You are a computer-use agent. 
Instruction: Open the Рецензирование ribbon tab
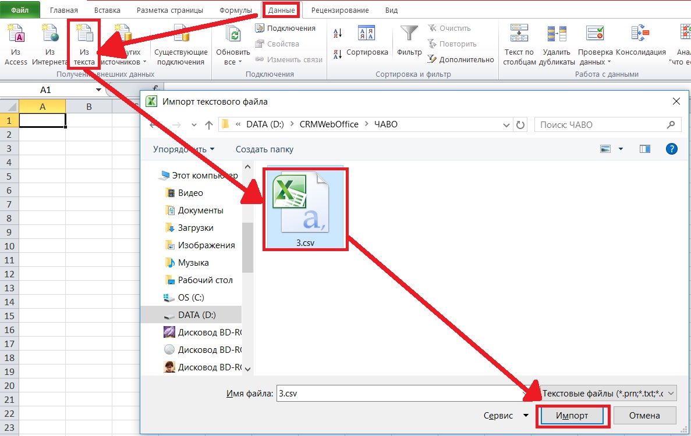(x=340, y=10)
